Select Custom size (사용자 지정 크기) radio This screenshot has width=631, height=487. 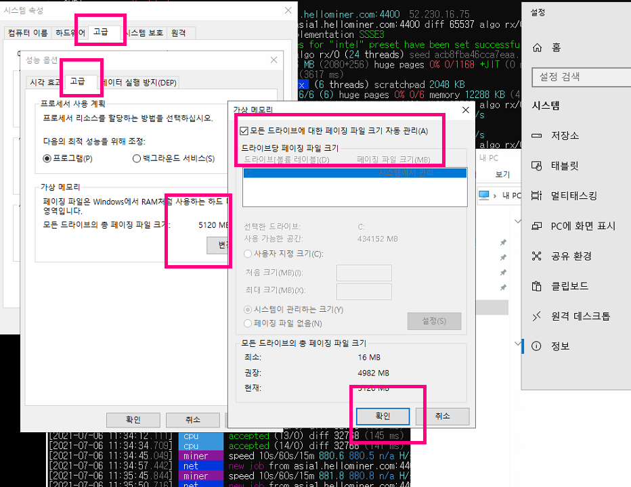[x=248, y=254]
